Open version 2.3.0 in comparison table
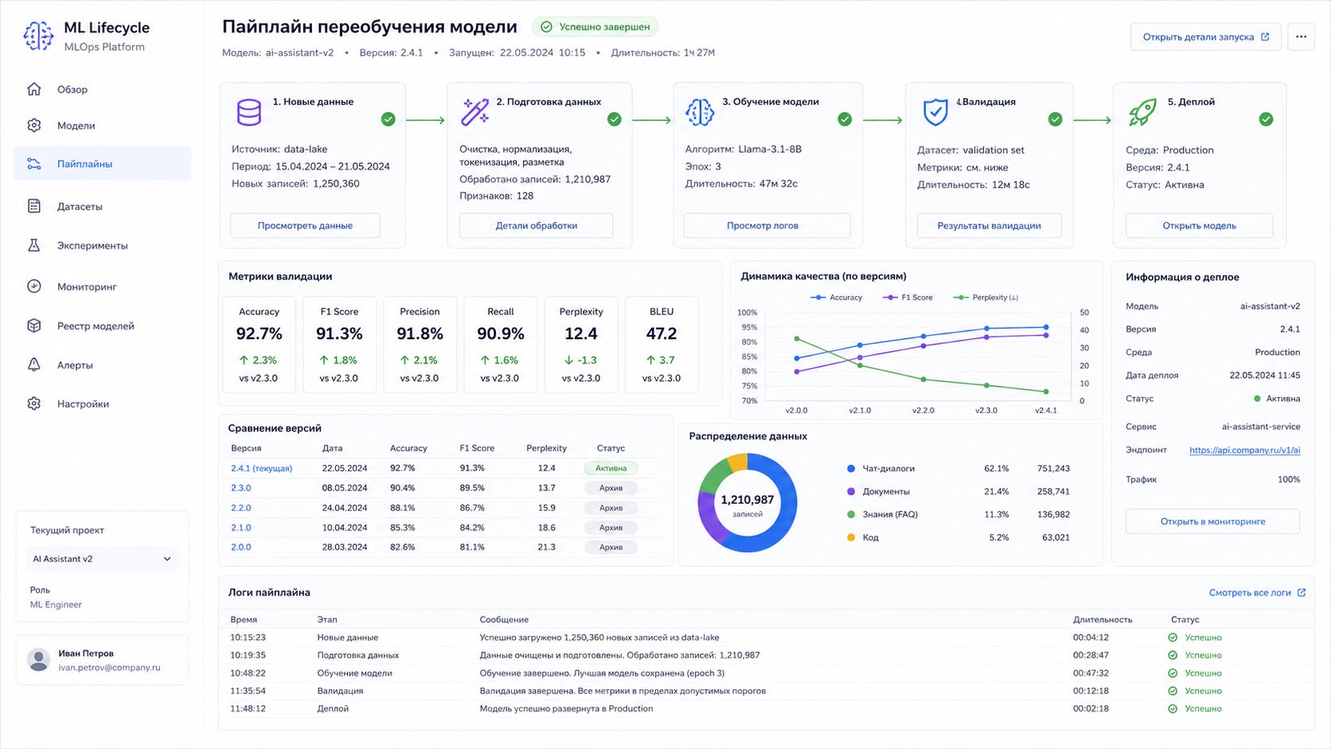This screenshot has width=1331, height=749. [x=240, y=488]
